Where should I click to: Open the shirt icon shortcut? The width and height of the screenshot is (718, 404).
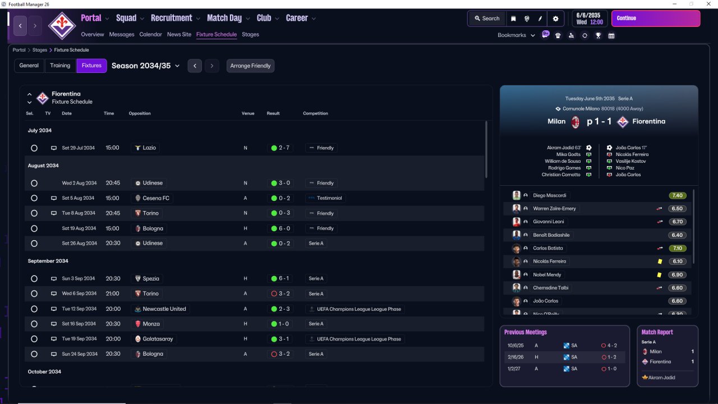558,35
